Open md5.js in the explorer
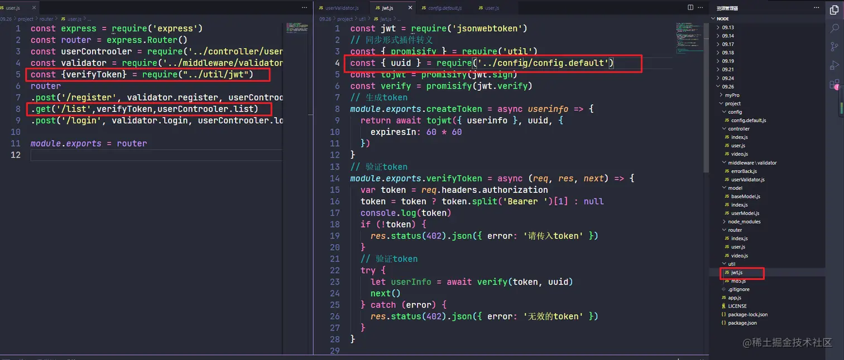Screen dimensions: 844x360 738,281
